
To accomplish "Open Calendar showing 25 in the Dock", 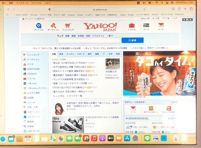I will click(28, 139).
